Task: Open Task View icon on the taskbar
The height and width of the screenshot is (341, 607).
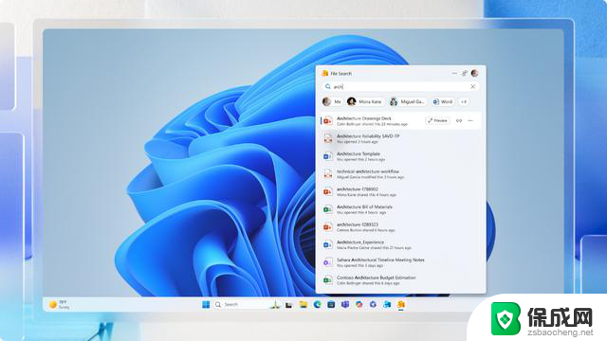Action: point(288,305)
